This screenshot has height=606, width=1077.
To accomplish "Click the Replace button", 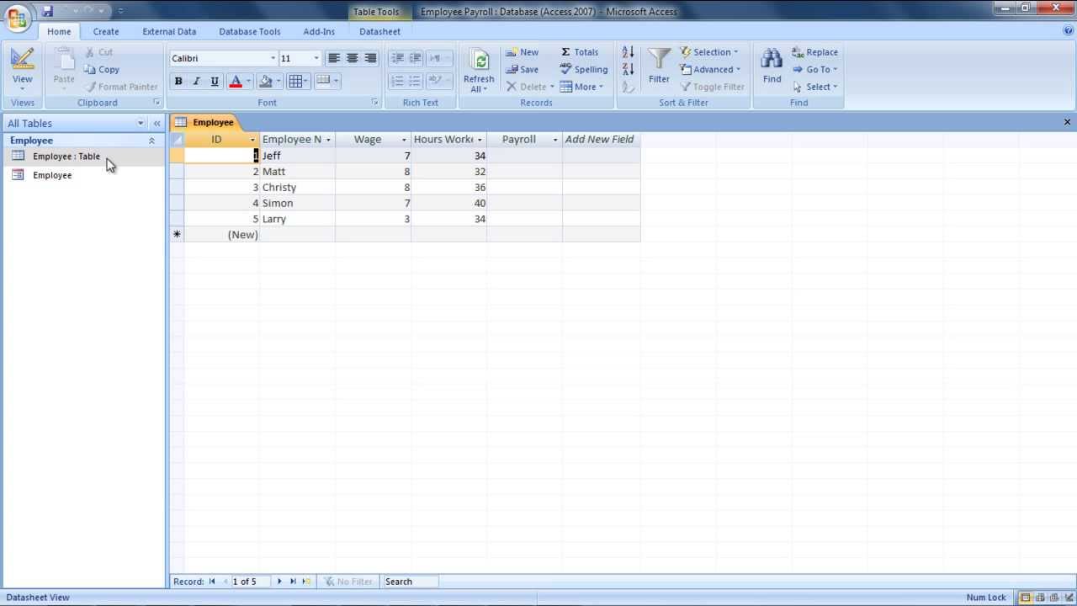I will [814, 52].
